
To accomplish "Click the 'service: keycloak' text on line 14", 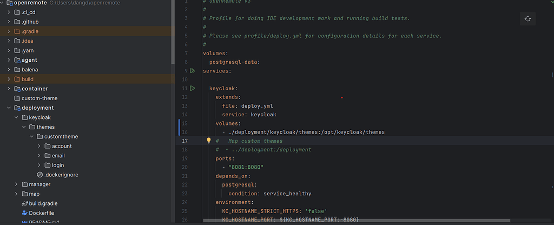I will [x=249, y=115].
